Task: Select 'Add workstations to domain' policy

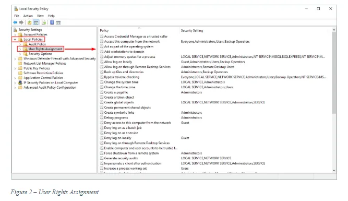Action: coord(124,52)
